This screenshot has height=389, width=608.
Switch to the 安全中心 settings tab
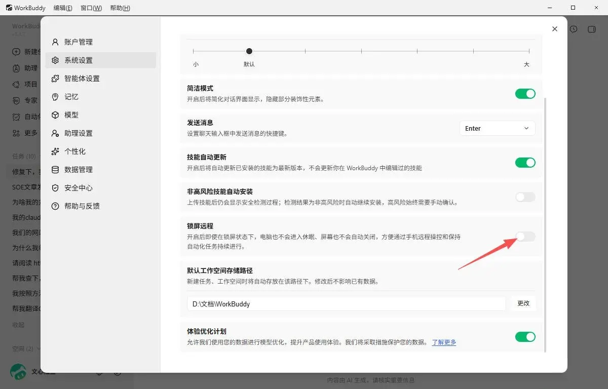point(101,188)
